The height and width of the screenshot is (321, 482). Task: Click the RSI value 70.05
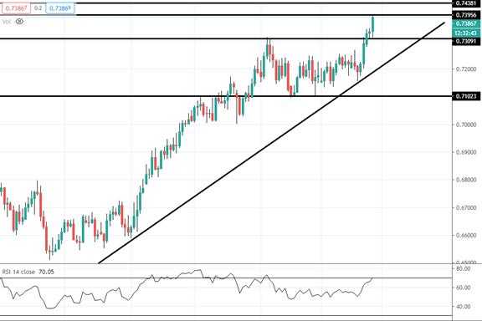pos(46,272)
